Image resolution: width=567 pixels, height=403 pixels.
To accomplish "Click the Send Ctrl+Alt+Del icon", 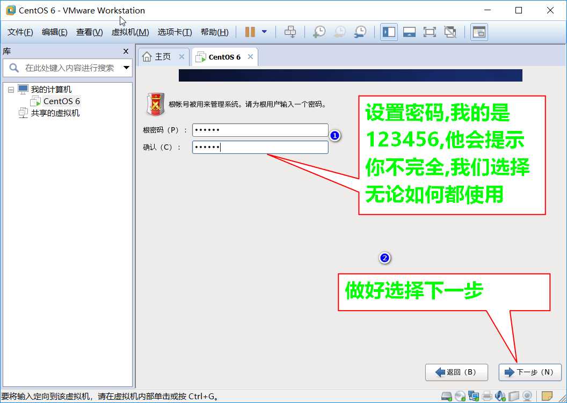I will (x=290, y=32).
